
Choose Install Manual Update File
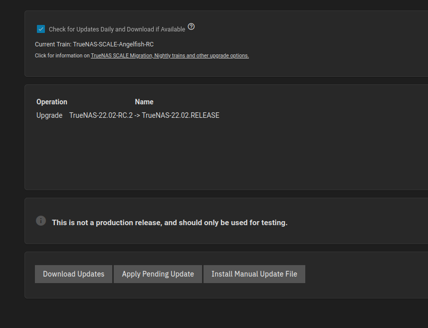[x=254, y=274]
